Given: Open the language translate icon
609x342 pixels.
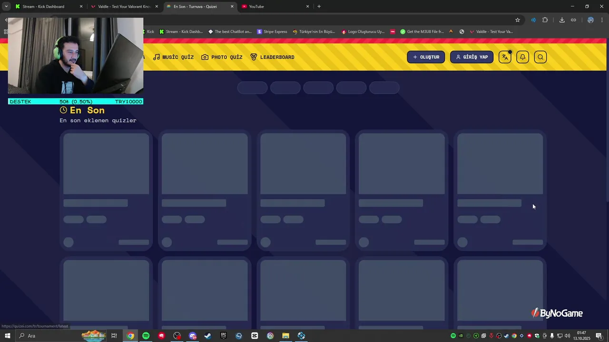Looking at the screenshot, I should [x=505, y=57].
